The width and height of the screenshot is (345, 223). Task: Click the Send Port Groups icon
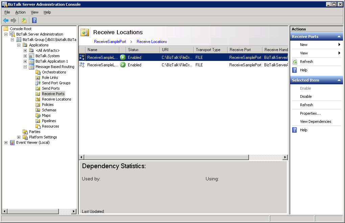point(38,83)
